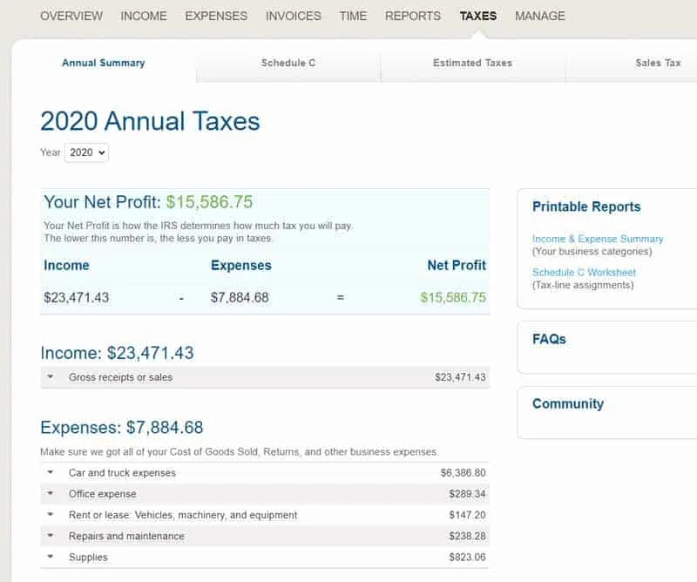This screenshot has width=697, height=582.
Task: Expand the Supplies row arrow
Action: pyautogui.click(x=51, y=557)
